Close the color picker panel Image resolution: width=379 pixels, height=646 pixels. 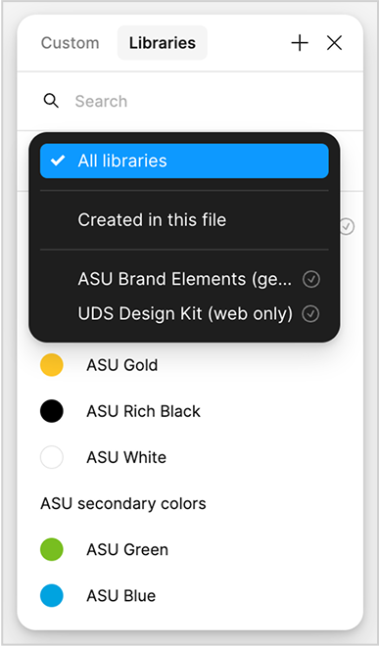point(334,43)
